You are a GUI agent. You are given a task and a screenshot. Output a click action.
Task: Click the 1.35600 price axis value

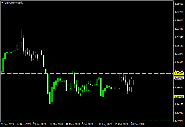(x=179, y=20)
